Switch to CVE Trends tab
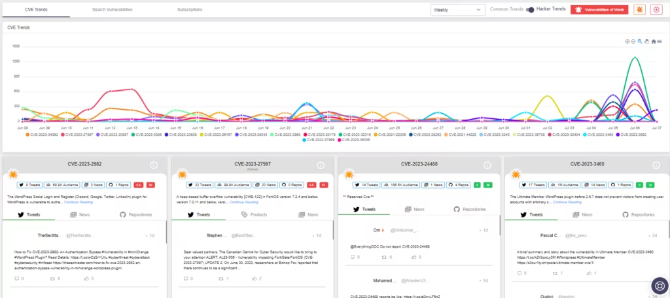The image size is (670, 298). coord(37,9)
